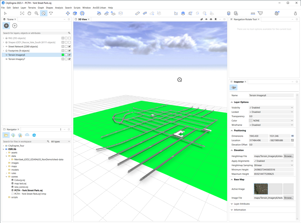Click the ESRI.lib hexagon icon in Navigator
Screen dimensions: 301x223
(34, 135)
